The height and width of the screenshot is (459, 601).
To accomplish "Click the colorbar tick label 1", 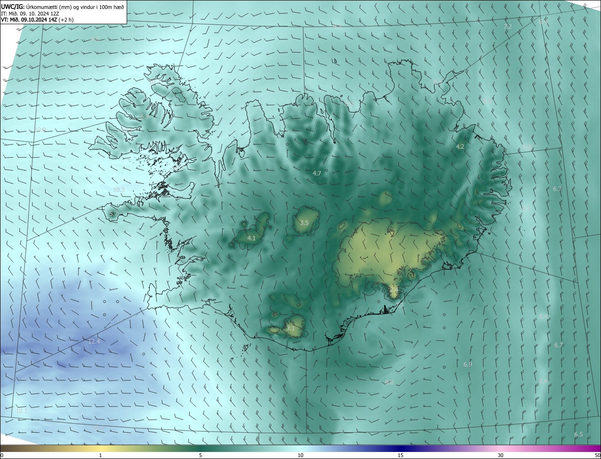I will coord(100,455).
